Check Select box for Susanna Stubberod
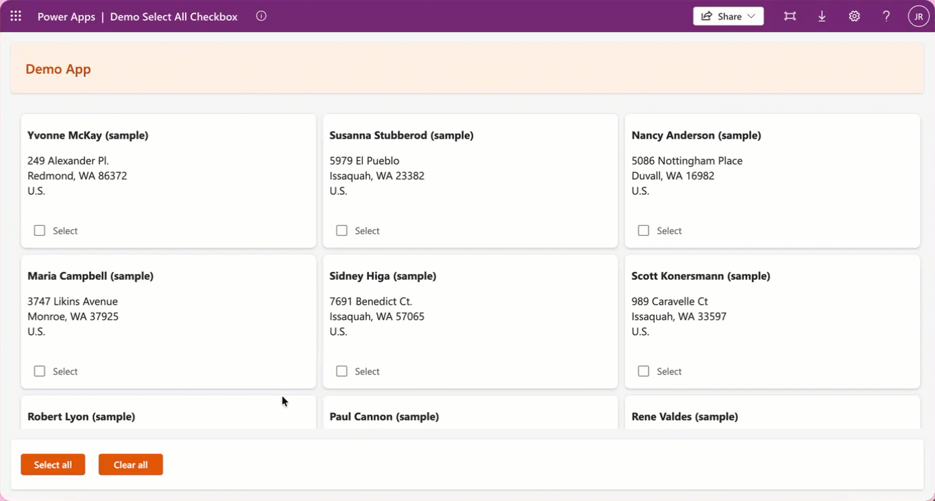The height and width of the screenshot is (501, 935). (x=341, y=230)
